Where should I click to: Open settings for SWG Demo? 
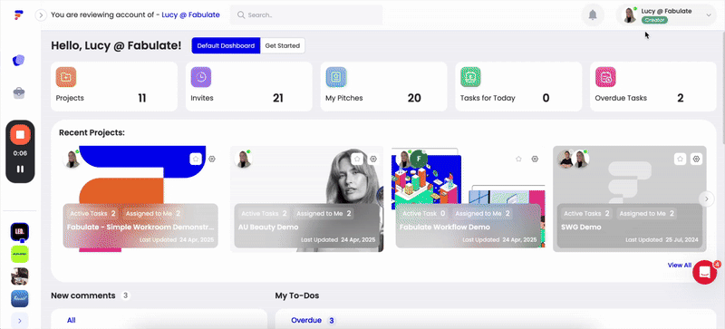696,159
